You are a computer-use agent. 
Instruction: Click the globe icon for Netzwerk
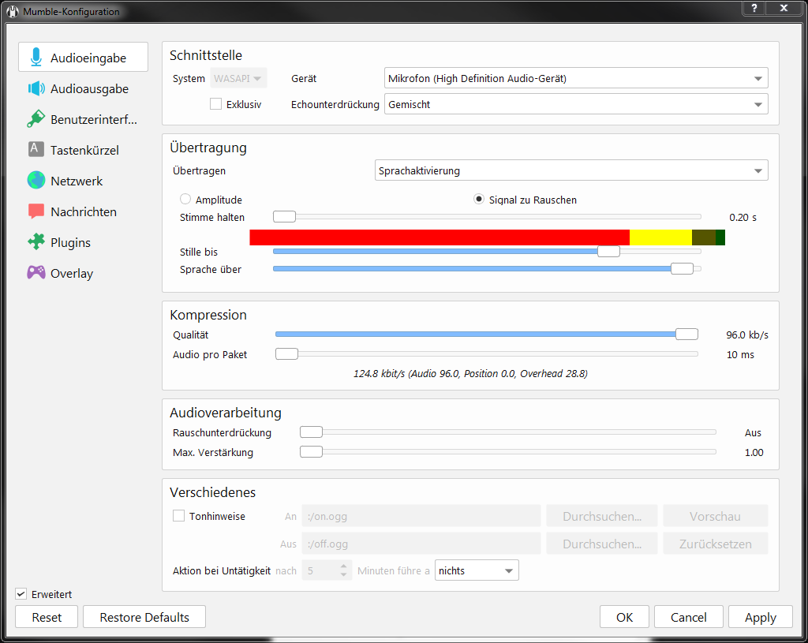point(36,181)
